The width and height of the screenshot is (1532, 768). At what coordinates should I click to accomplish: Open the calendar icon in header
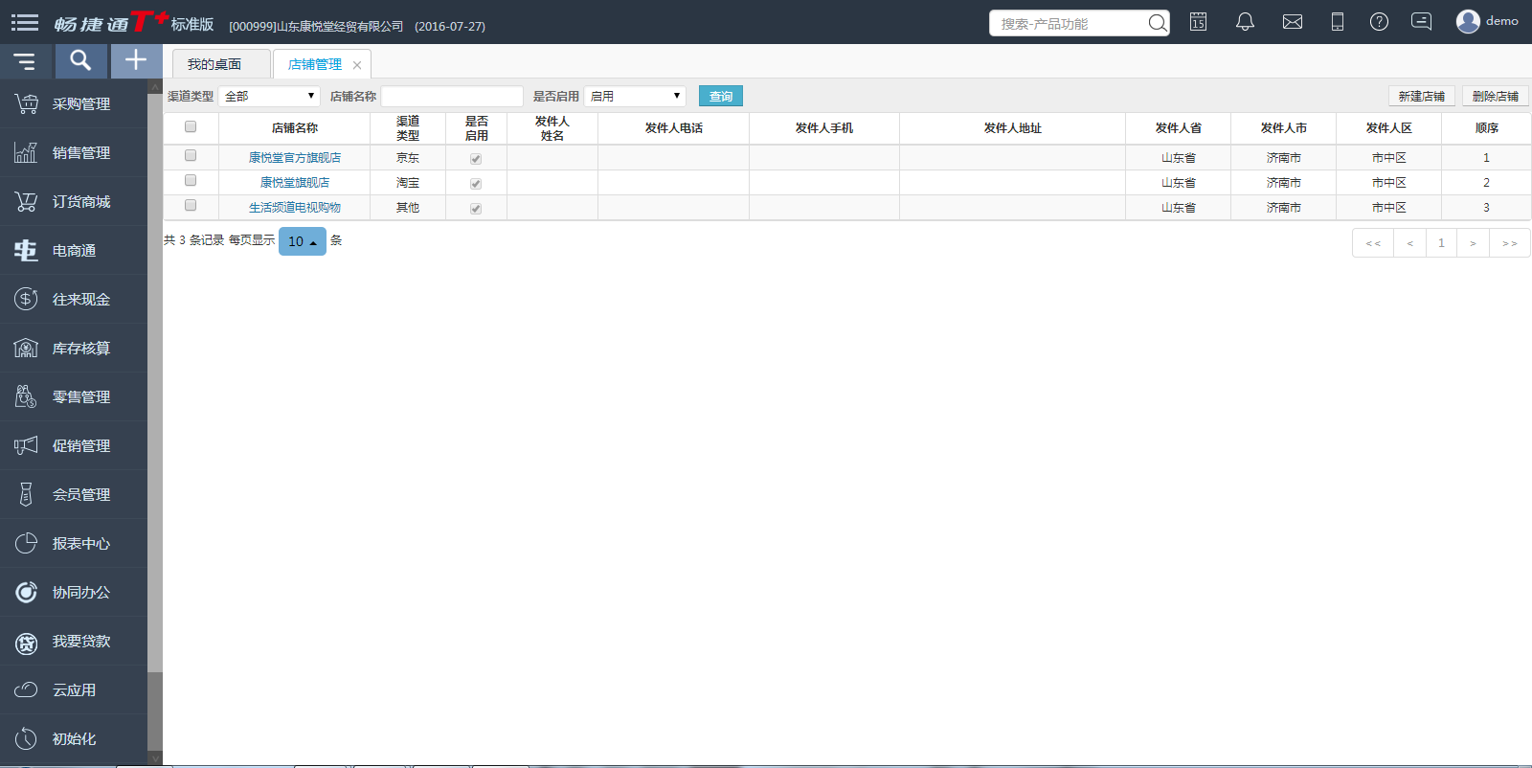(x=1198, y=22)
